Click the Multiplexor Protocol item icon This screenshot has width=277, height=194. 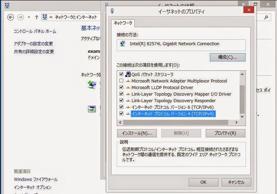pyautogui.click(x=128, y=81)
